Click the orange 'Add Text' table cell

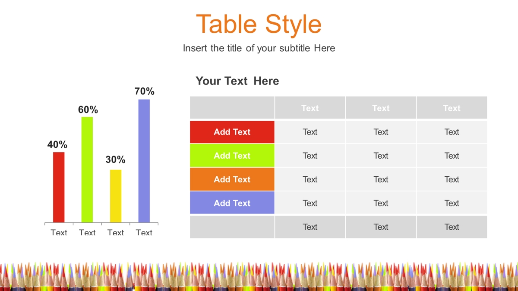(232, 179)
